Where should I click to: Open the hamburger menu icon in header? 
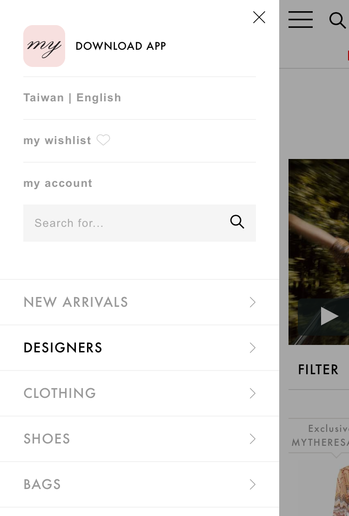[x=300, y=20]
